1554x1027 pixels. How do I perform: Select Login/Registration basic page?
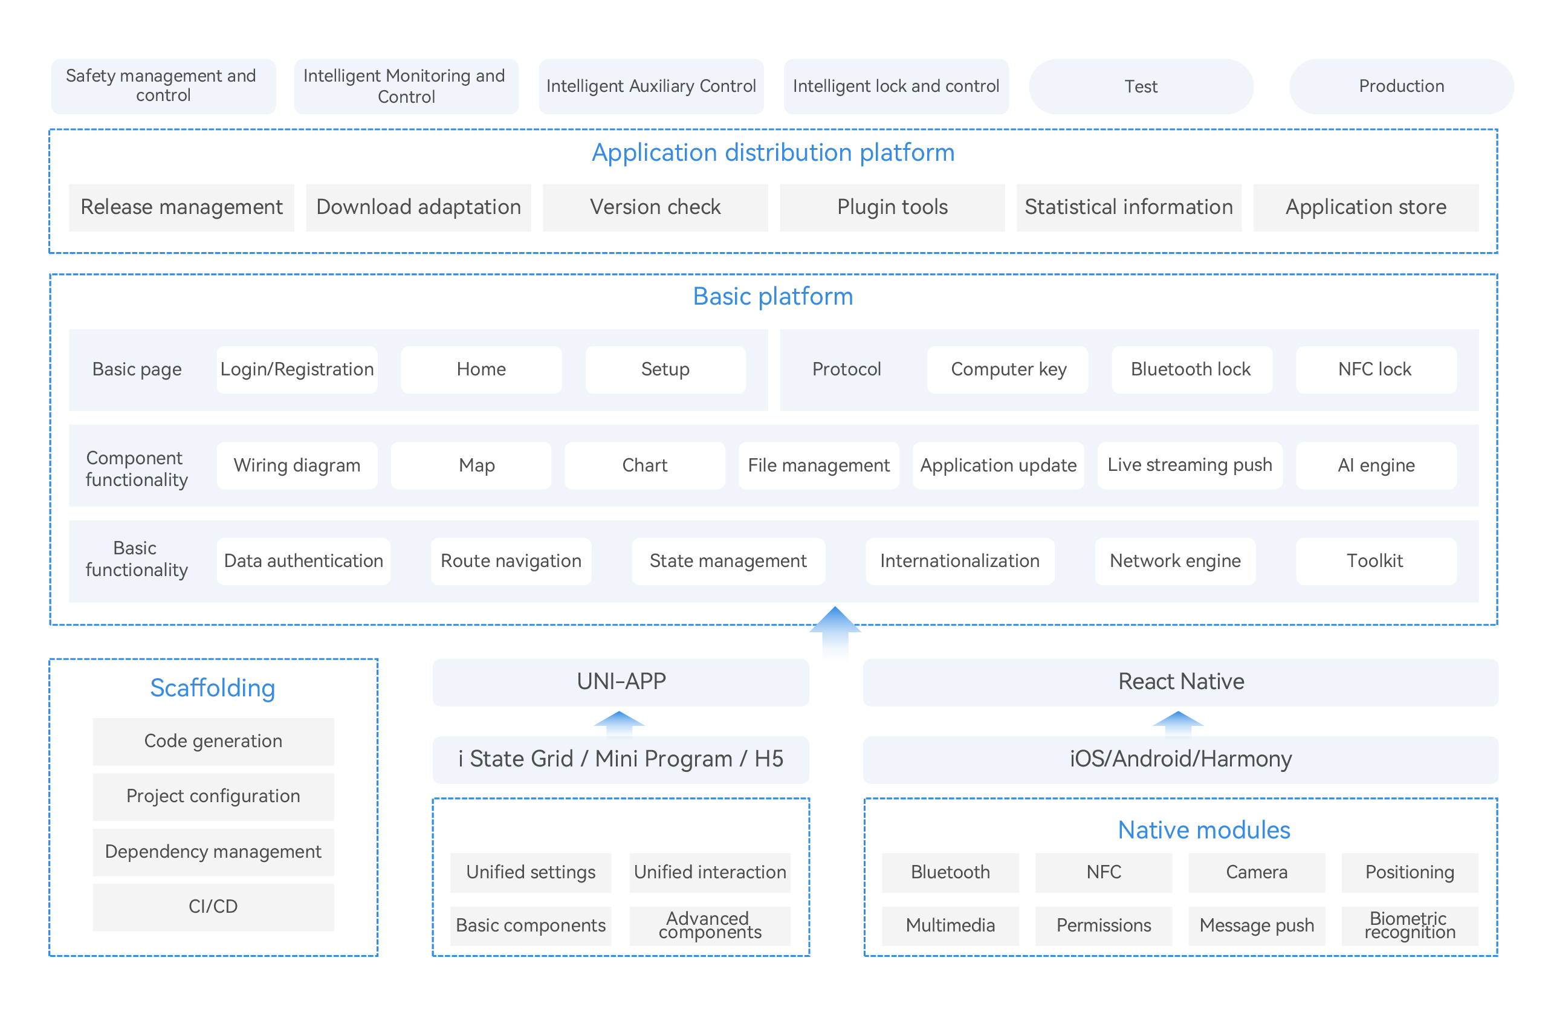(297, 369)
